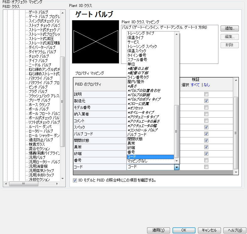Uncheck the バルブ コード verification checkbox

(206, 134)
